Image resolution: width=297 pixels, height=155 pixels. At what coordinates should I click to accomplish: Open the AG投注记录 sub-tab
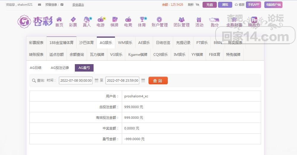click(x=60, y=68)
